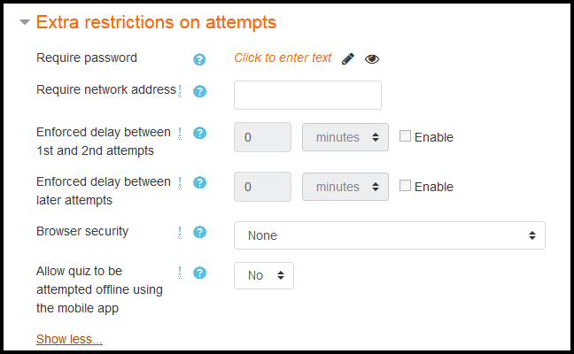Enable delay between later attempts

point(405,186)
